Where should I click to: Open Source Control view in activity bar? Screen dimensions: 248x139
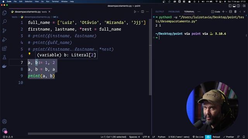4,31
